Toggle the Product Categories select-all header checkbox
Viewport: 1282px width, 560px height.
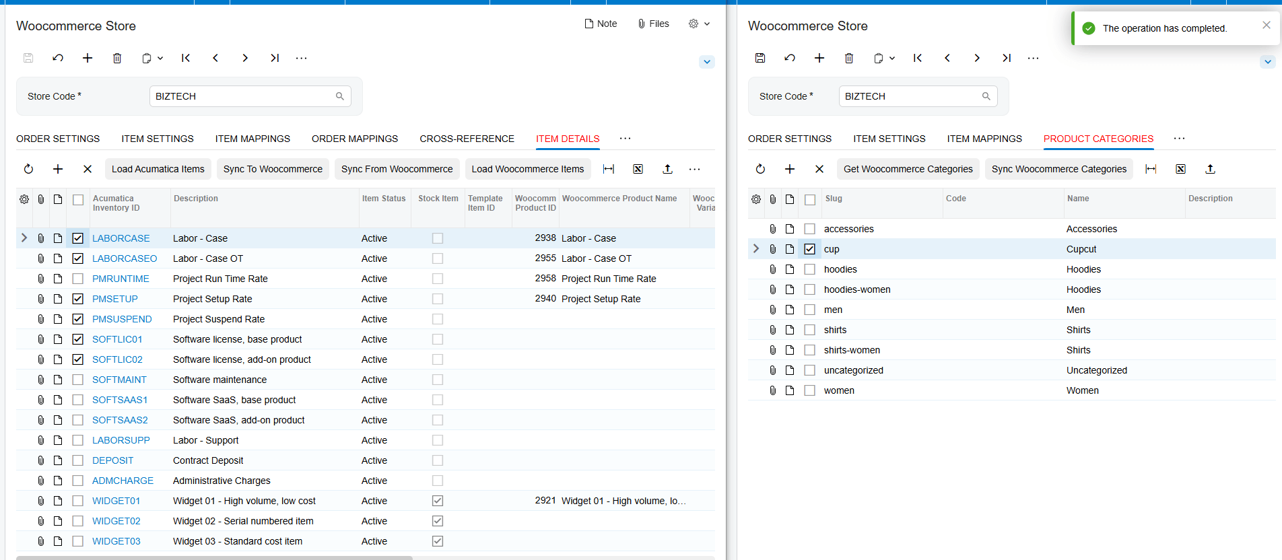tap(810, 200)
